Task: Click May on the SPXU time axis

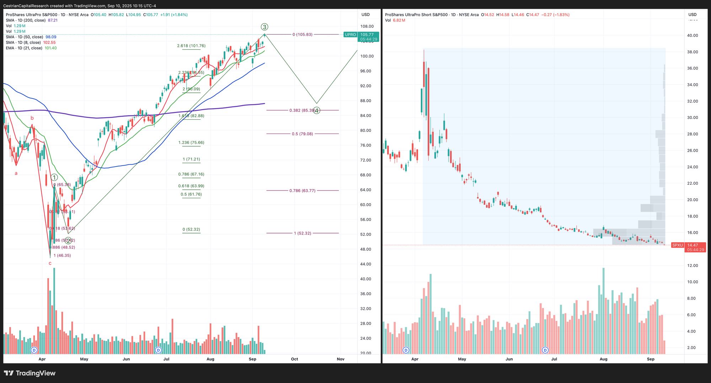Action: (462, 359)
